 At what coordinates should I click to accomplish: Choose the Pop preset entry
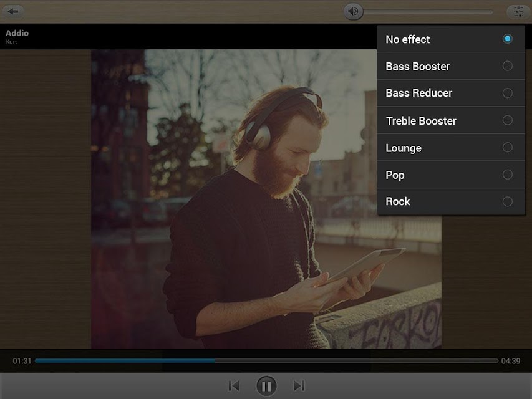click(x=451, y=175)
